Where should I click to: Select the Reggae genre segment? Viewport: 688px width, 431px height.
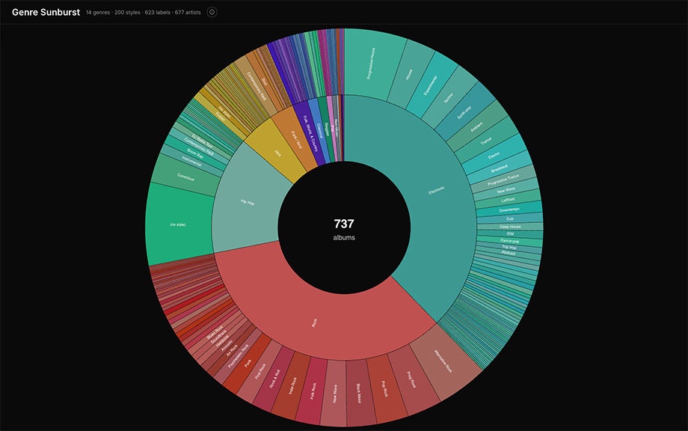327,128
